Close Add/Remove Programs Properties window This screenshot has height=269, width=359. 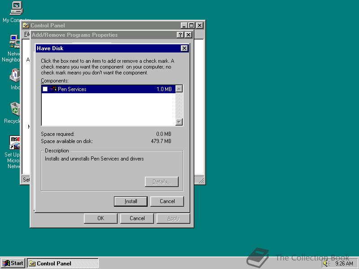point(188,35)
